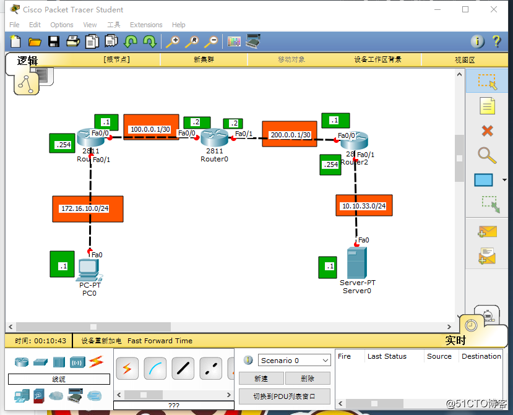Pick the automatic connection lightning cable
Screen dimensions: 513x415
pyautogui.click(x=127, y=369)
